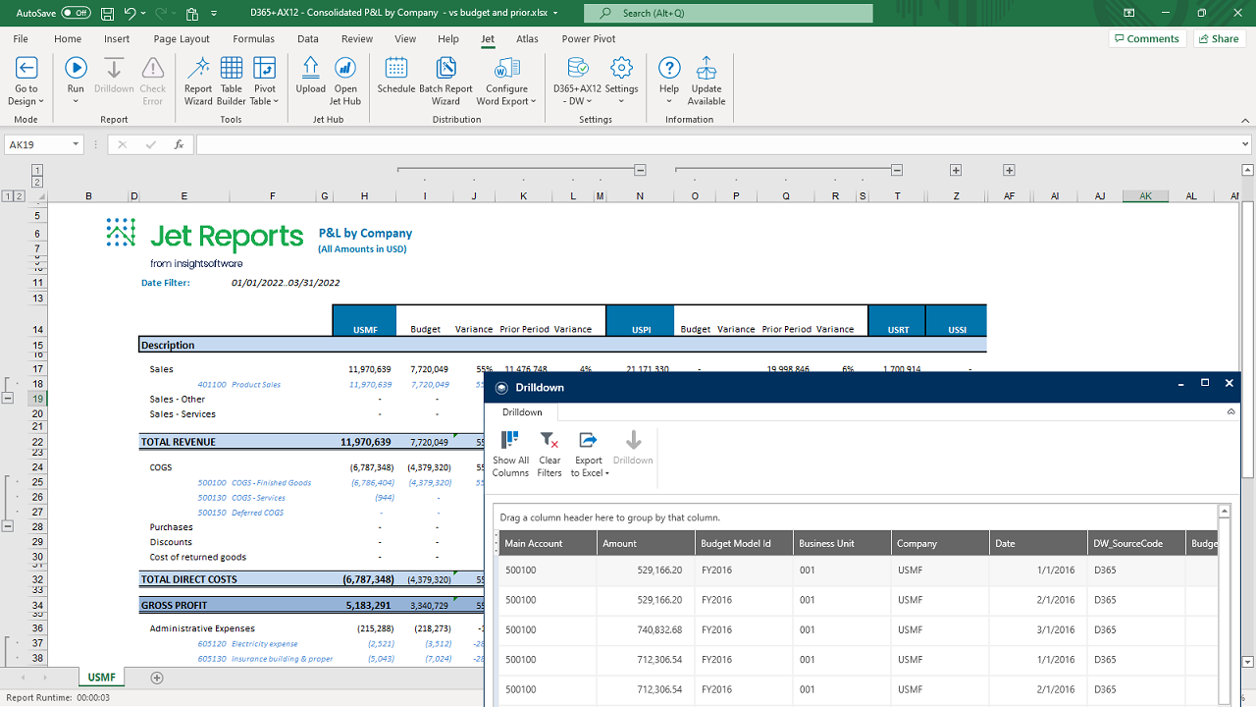
Task: Click Upload in the Jet Hub group
Action: (x=310, y=77)
